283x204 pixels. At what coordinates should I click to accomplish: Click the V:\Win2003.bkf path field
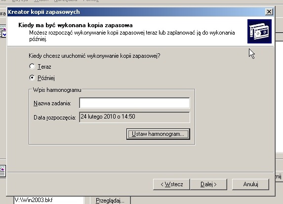[49, 200]
